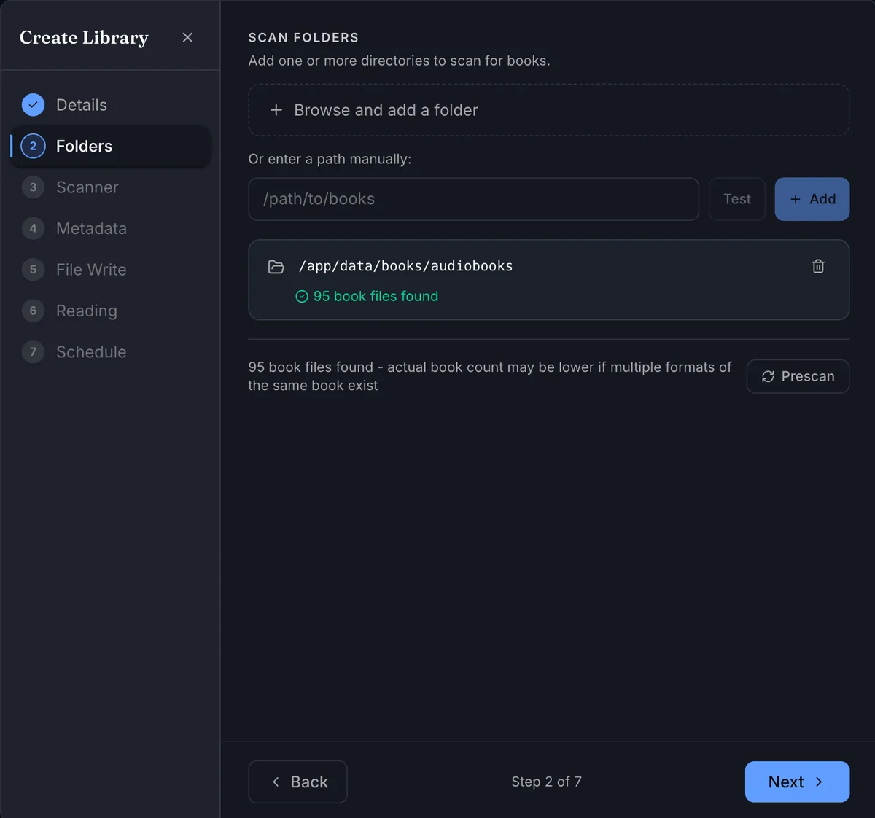Click the /app/data/books/audiobooks path text
Screen dimensions: 875x818
tap(405, 266)
